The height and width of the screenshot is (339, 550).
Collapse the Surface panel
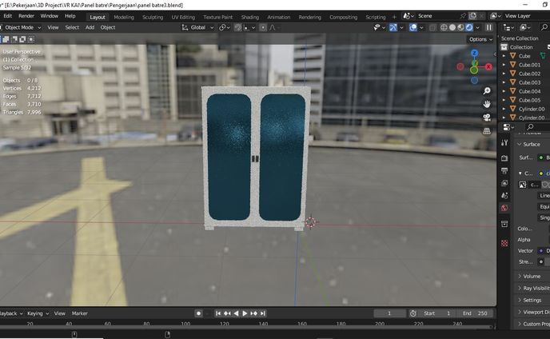click(532, 144)
